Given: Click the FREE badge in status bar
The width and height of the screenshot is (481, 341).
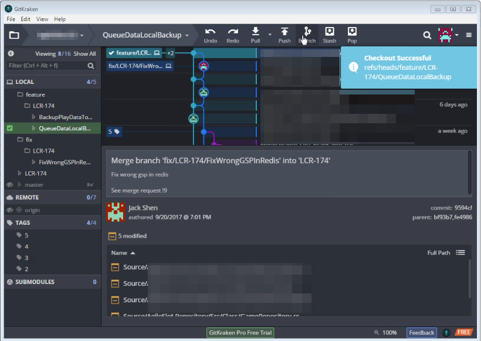Looking at the screenshot, I should tap(463, 332).
